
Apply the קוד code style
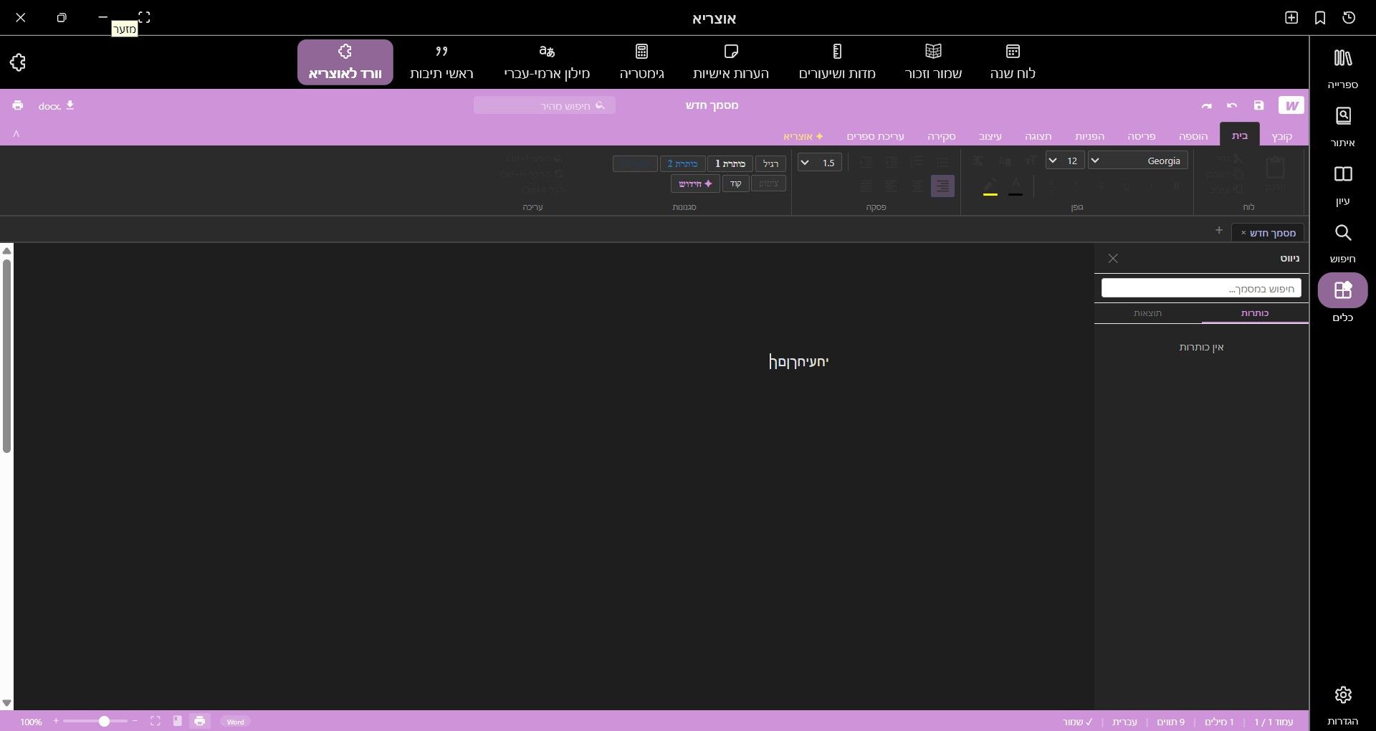coord(736,183)
